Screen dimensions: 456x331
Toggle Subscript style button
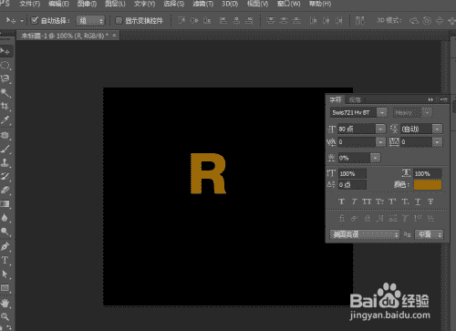[405, 202]
